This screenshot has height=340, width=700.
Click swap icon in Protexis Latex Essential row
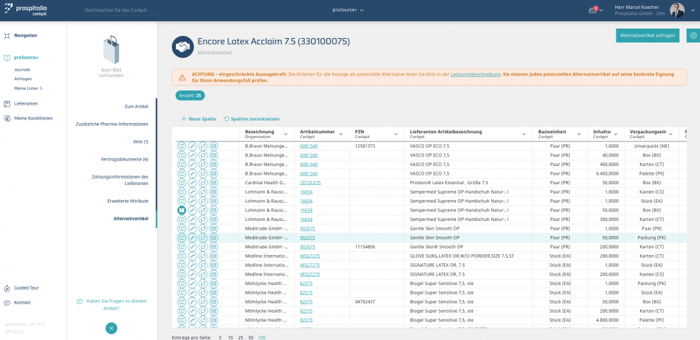click(203, 183)
